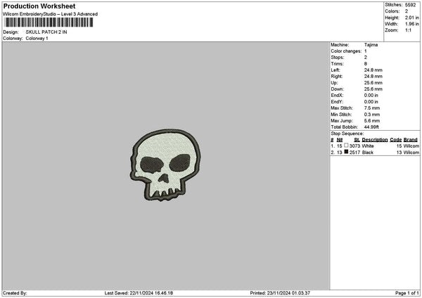Click the skull embroidery design preview
The width and height of the screenshot is (422, 298).
[165, 165]
